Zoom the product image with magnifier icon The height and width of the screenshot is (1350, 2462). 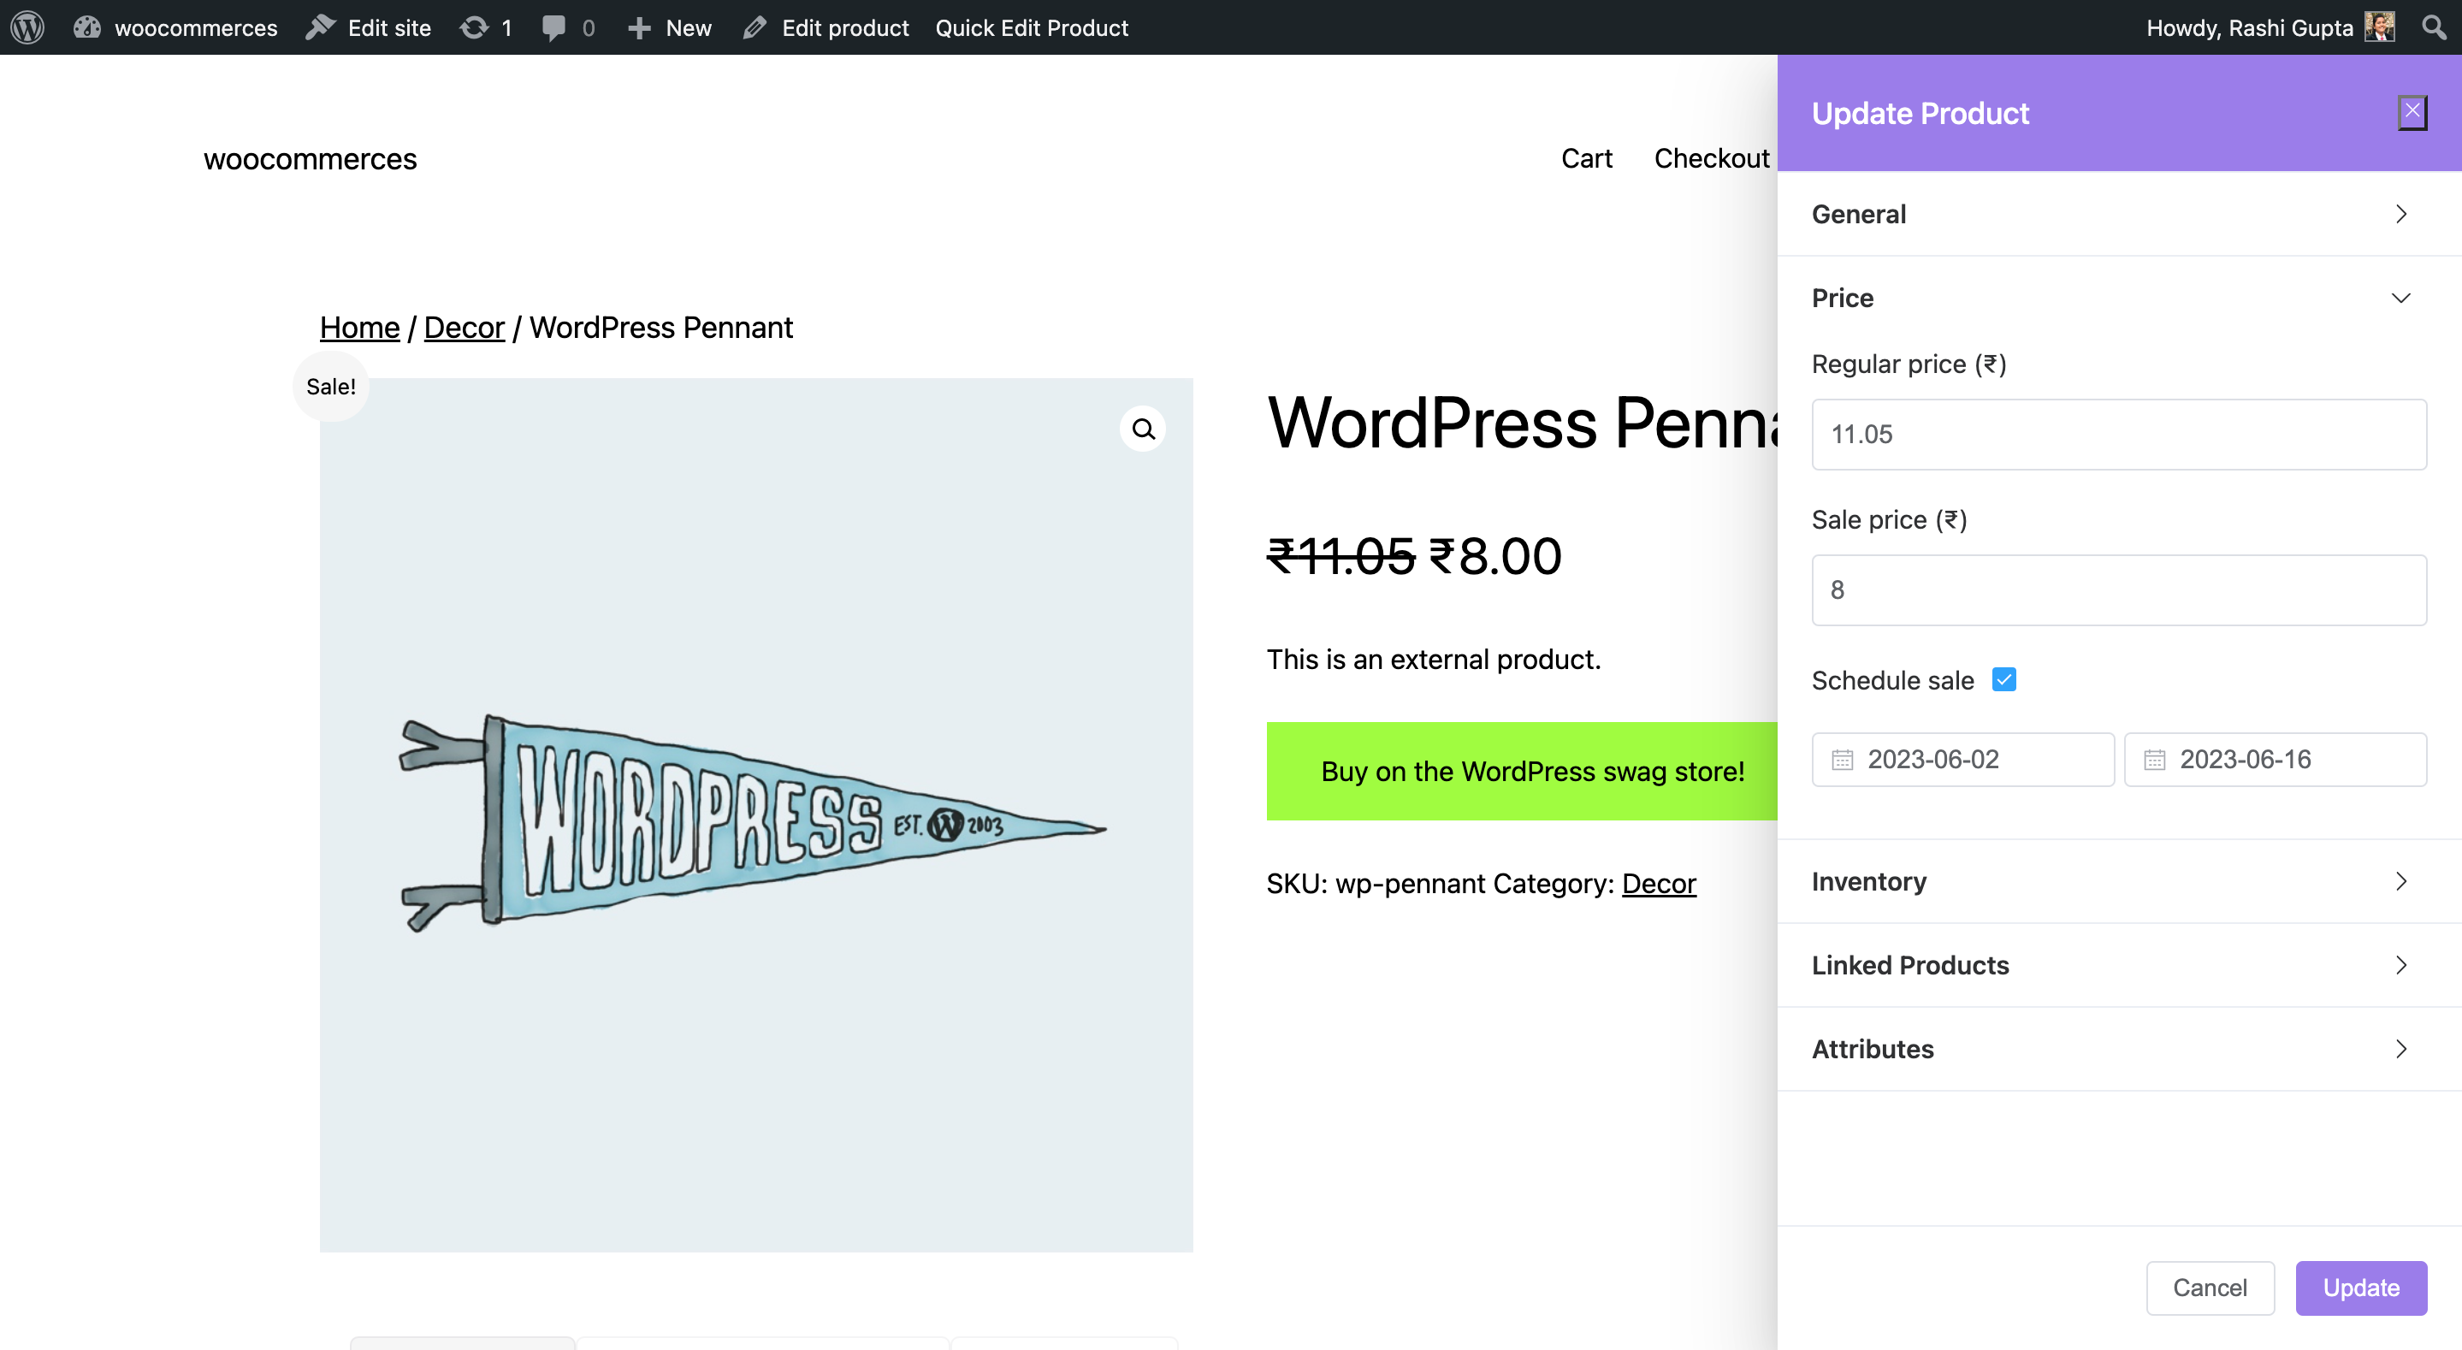tap(1143, 429)
